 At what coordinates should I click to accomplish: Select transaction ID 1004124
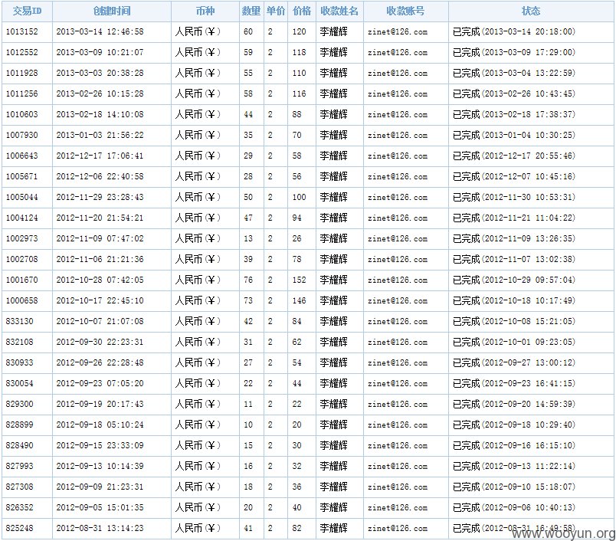[22, 218]
